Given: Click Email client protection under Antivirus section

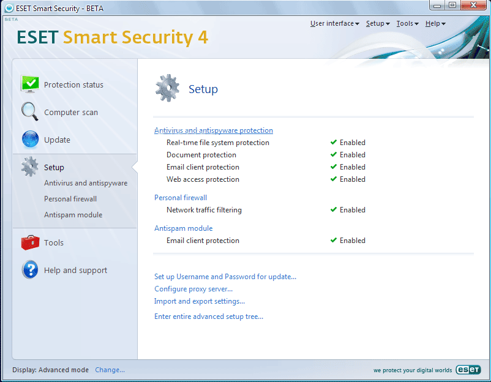Looking at the screenshot, I should (203, 167).
